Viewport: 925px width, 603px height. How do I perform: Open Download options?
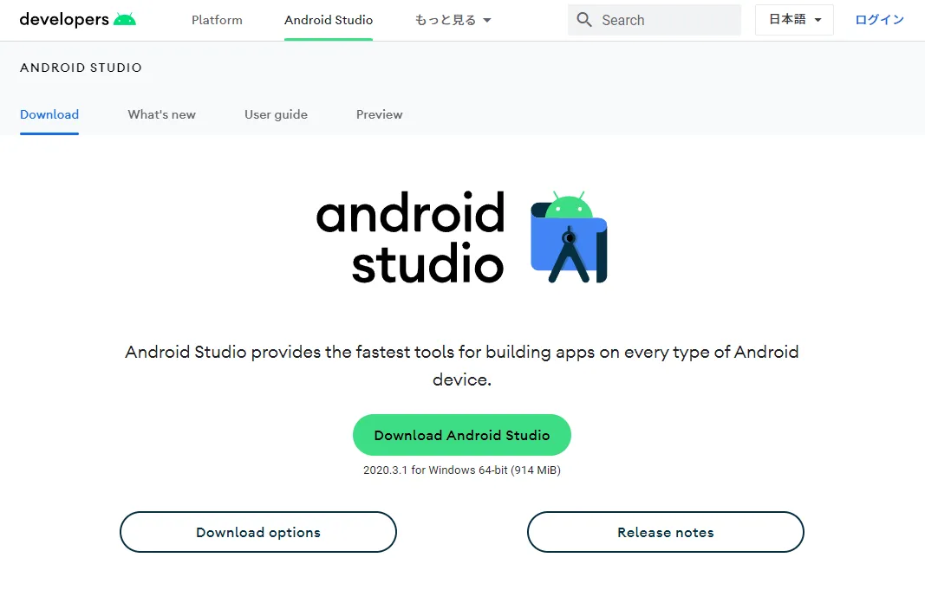(x=257, y=532)
